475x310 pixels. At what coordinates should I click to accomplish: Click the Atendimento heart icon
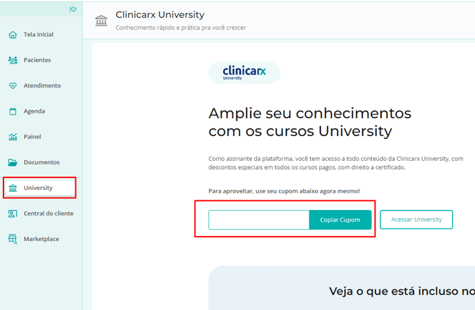pos(12,86)
